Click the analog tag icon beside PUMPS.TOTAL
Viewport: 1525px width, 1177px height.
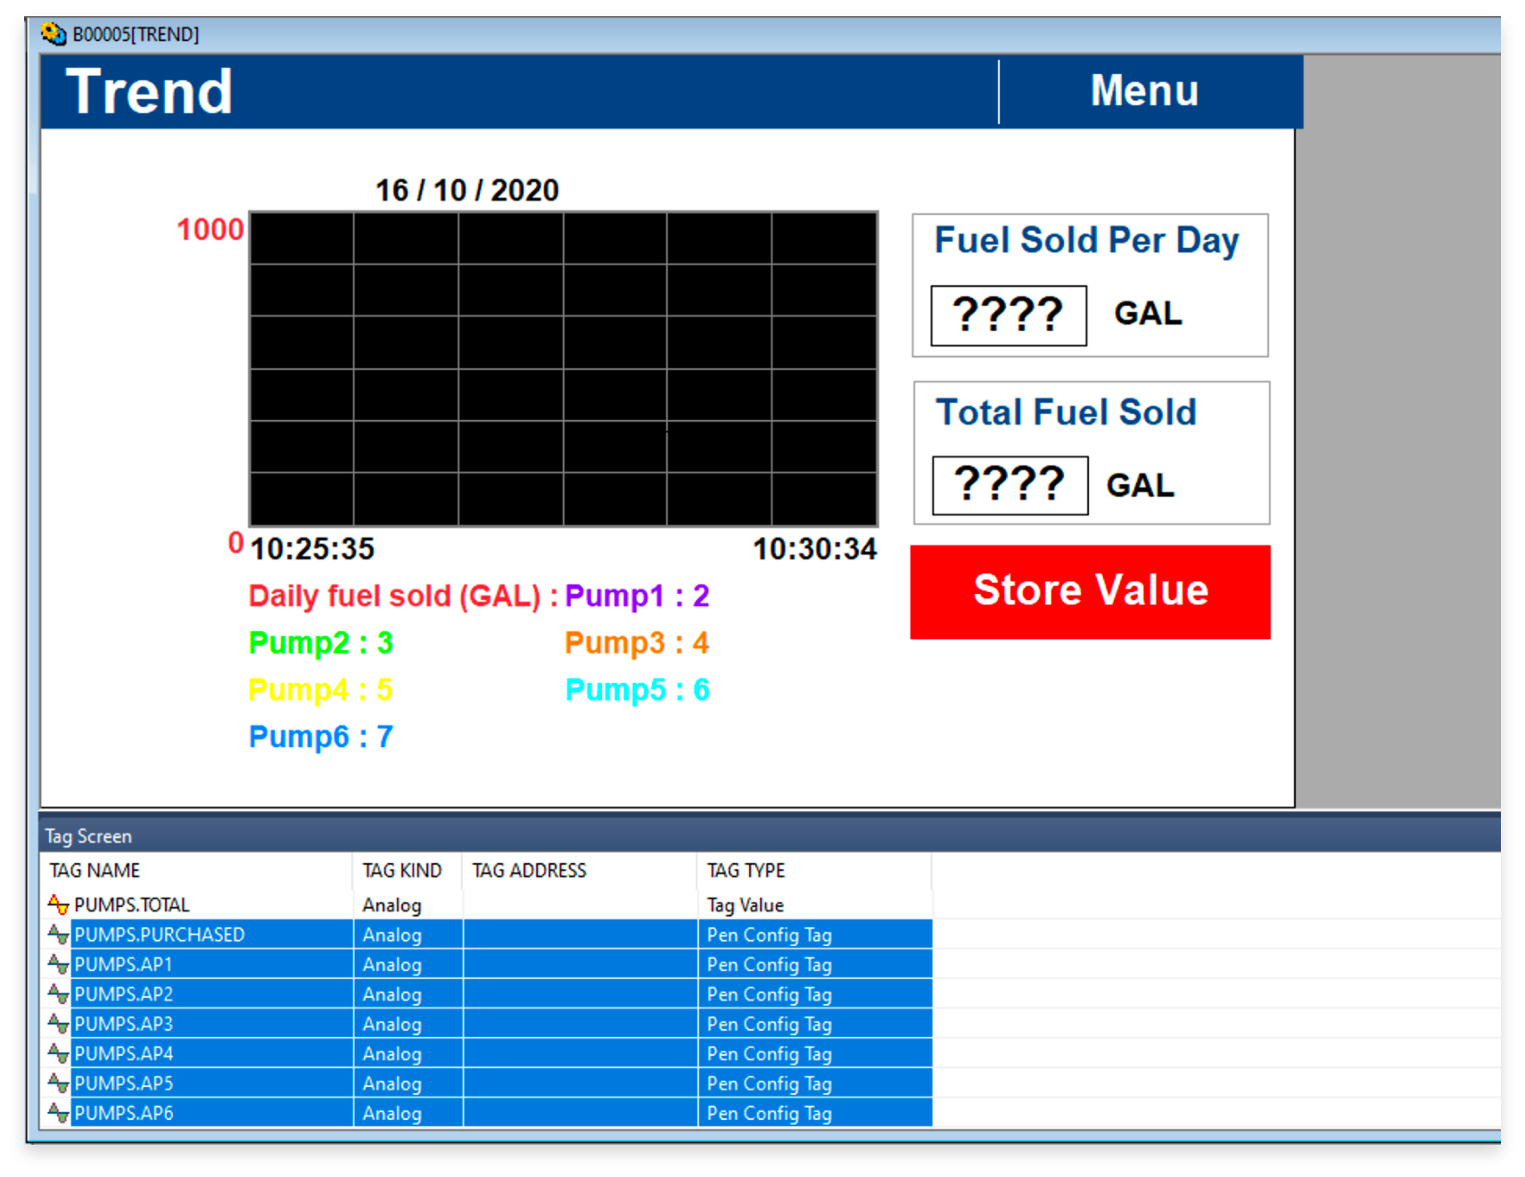point(58,904)
